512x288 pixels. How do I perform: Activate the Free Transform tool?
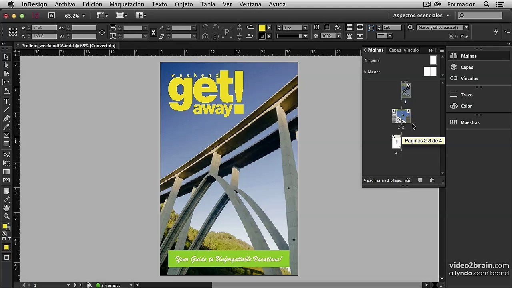click(6, 163)
